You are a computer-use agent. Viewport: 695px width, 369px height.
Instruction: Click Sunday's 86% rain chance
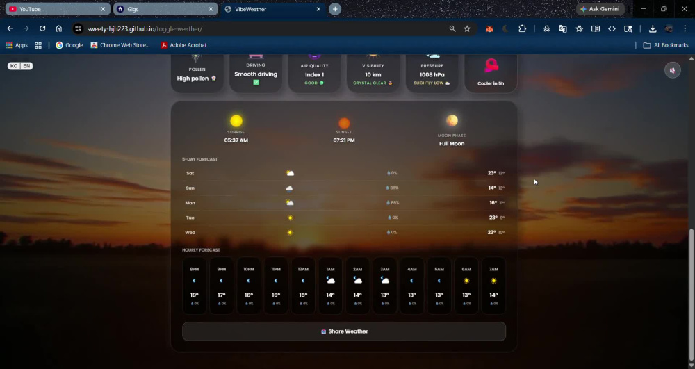click(392, 188)
